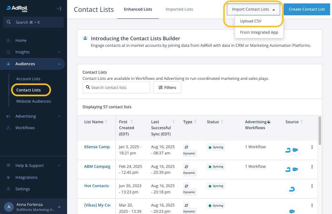Click the Create Contact List button
Image resolution: width=332 pixels, height=214 pixels.
click(x=307, y=9)
